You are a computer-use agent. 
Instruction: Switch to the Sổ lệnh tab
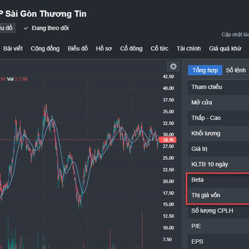[x=236, y=70]
